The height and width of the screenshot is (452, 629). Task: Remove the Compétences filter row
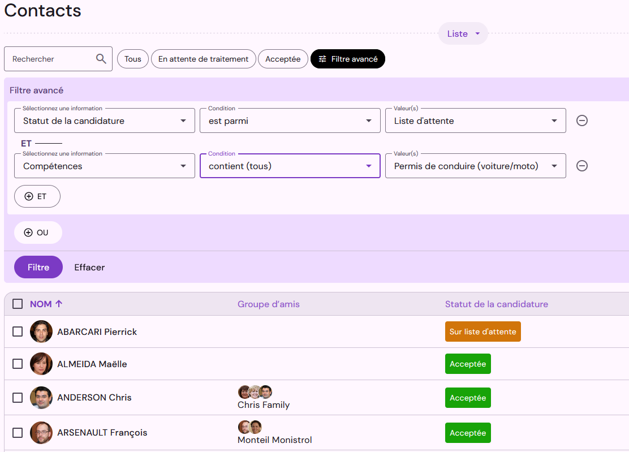tap(581, 166)
